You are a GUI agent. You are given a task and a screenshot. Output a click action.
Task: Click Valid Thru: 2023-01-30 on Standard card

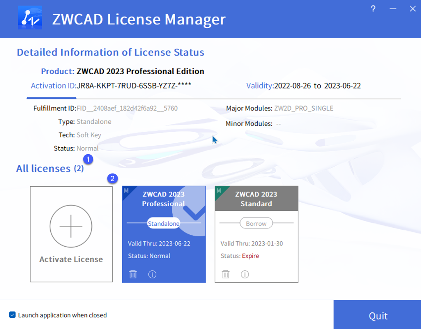pos(252,244)
